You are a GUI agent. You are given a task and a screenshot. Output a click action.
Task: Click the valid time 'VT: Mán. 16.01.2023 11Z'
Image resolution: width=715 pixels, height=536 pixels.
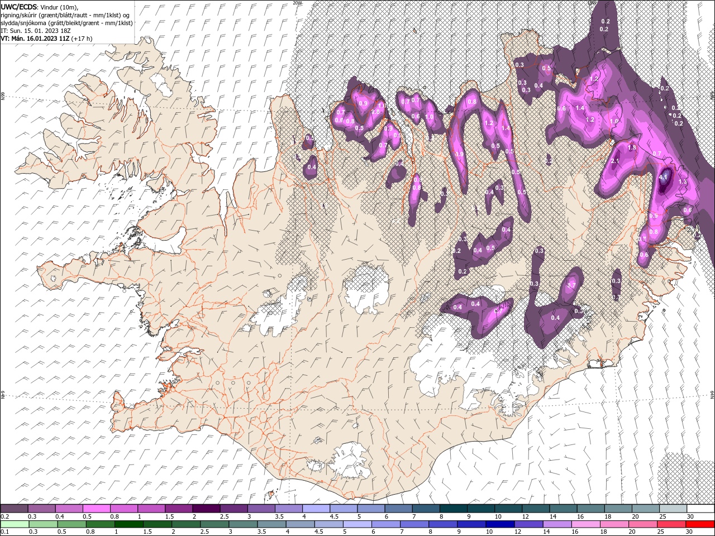click(x=35, y=39)
